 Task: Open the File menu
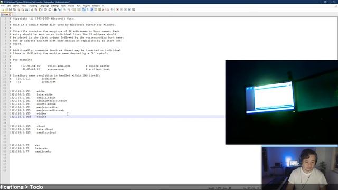click(3, 6)
